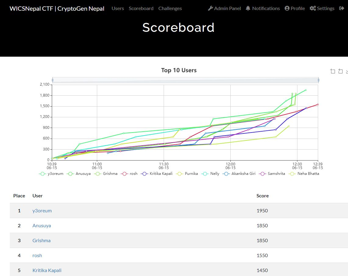The height and width of the screenshot is (276, 348).
Task: Open the Admin Panel wrench icon
Action: [210, 8]
